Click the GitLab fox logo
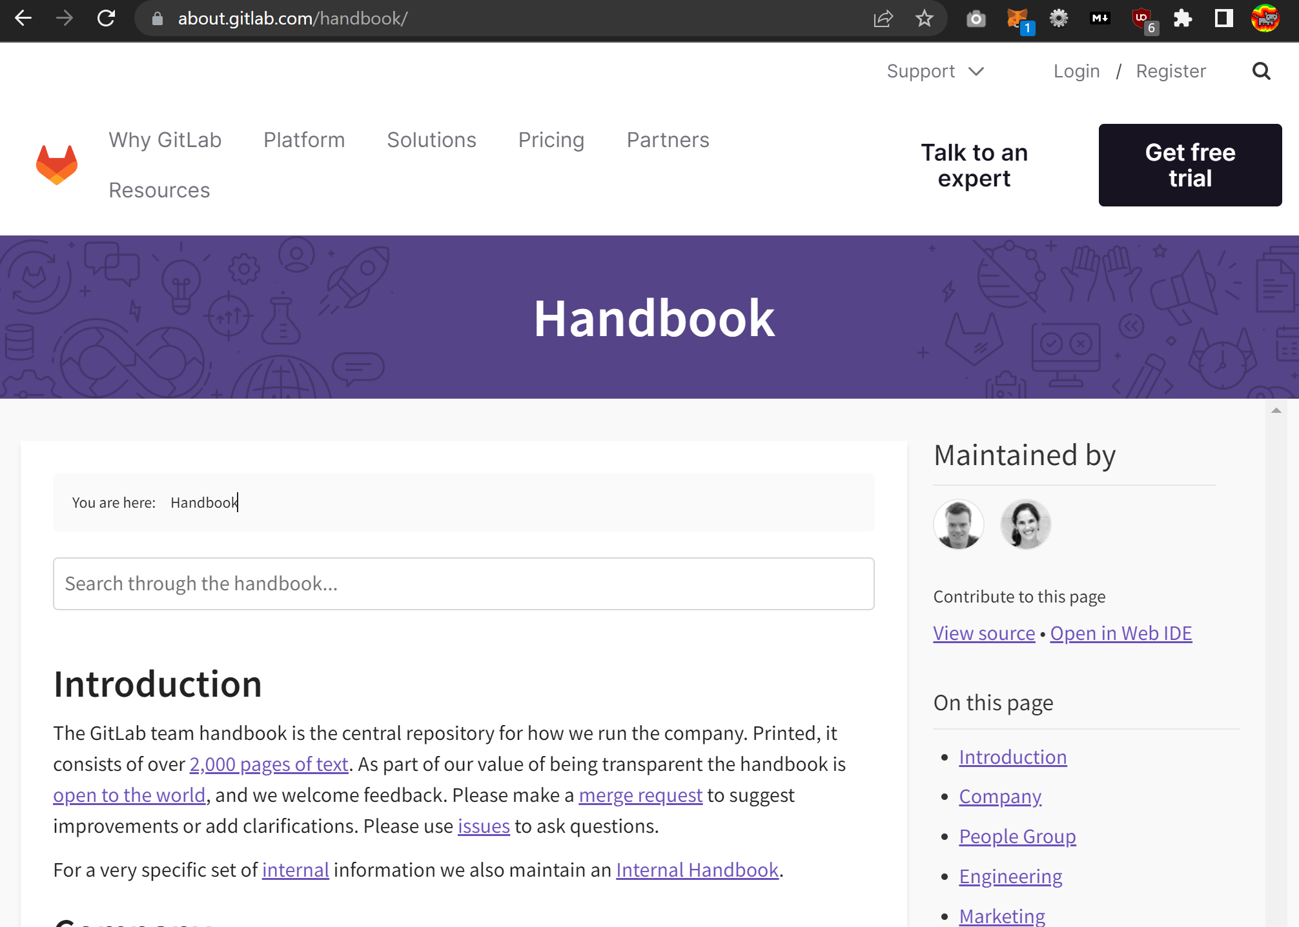 (x=57, y=165)
